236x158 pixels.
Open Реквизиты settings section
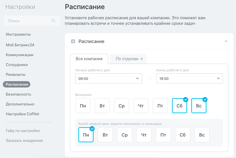(x=16, y=75)
